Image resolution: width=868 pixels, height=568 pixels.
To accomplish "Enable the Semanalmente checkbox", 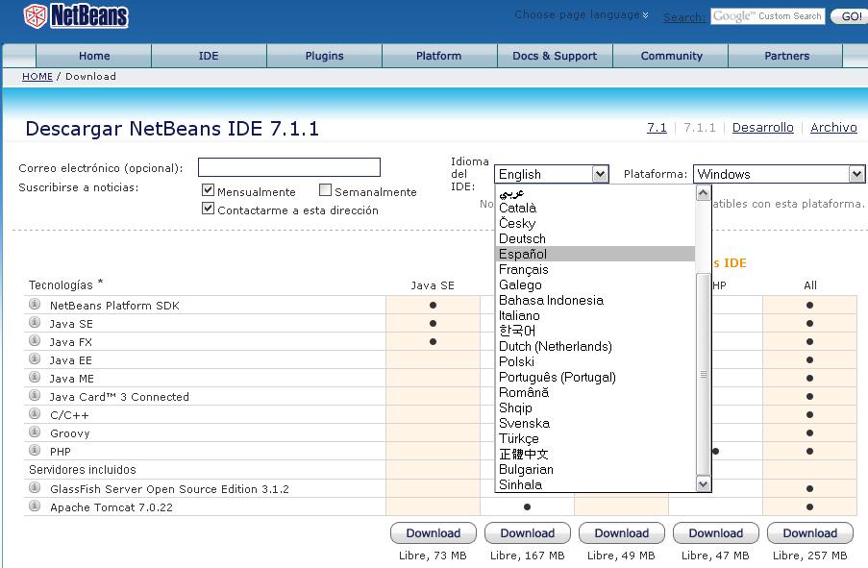I will pyautogui.click(x=325, y=190).
